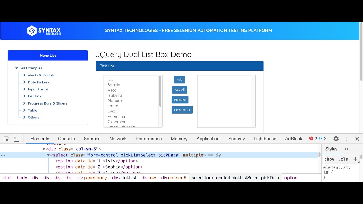
Task: Click the Add button
Action: tap(180, 80)
